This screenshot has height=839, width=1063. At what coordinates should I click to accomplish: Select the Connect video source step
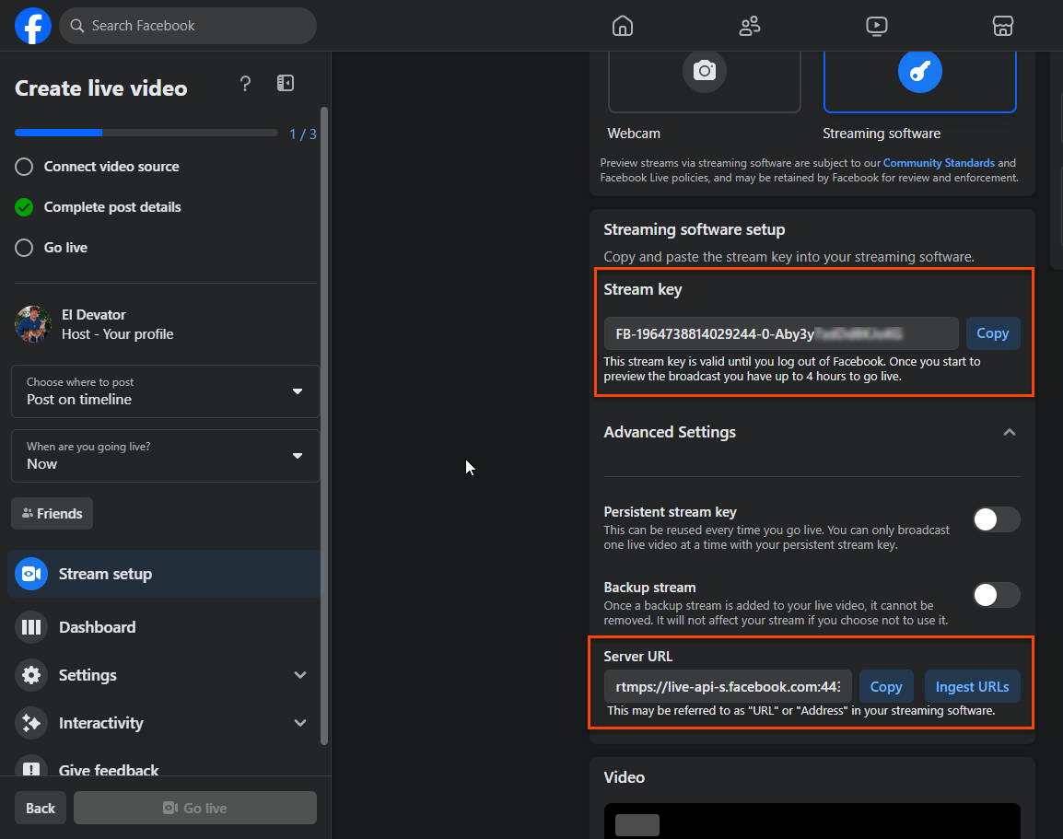coord(97,167)
